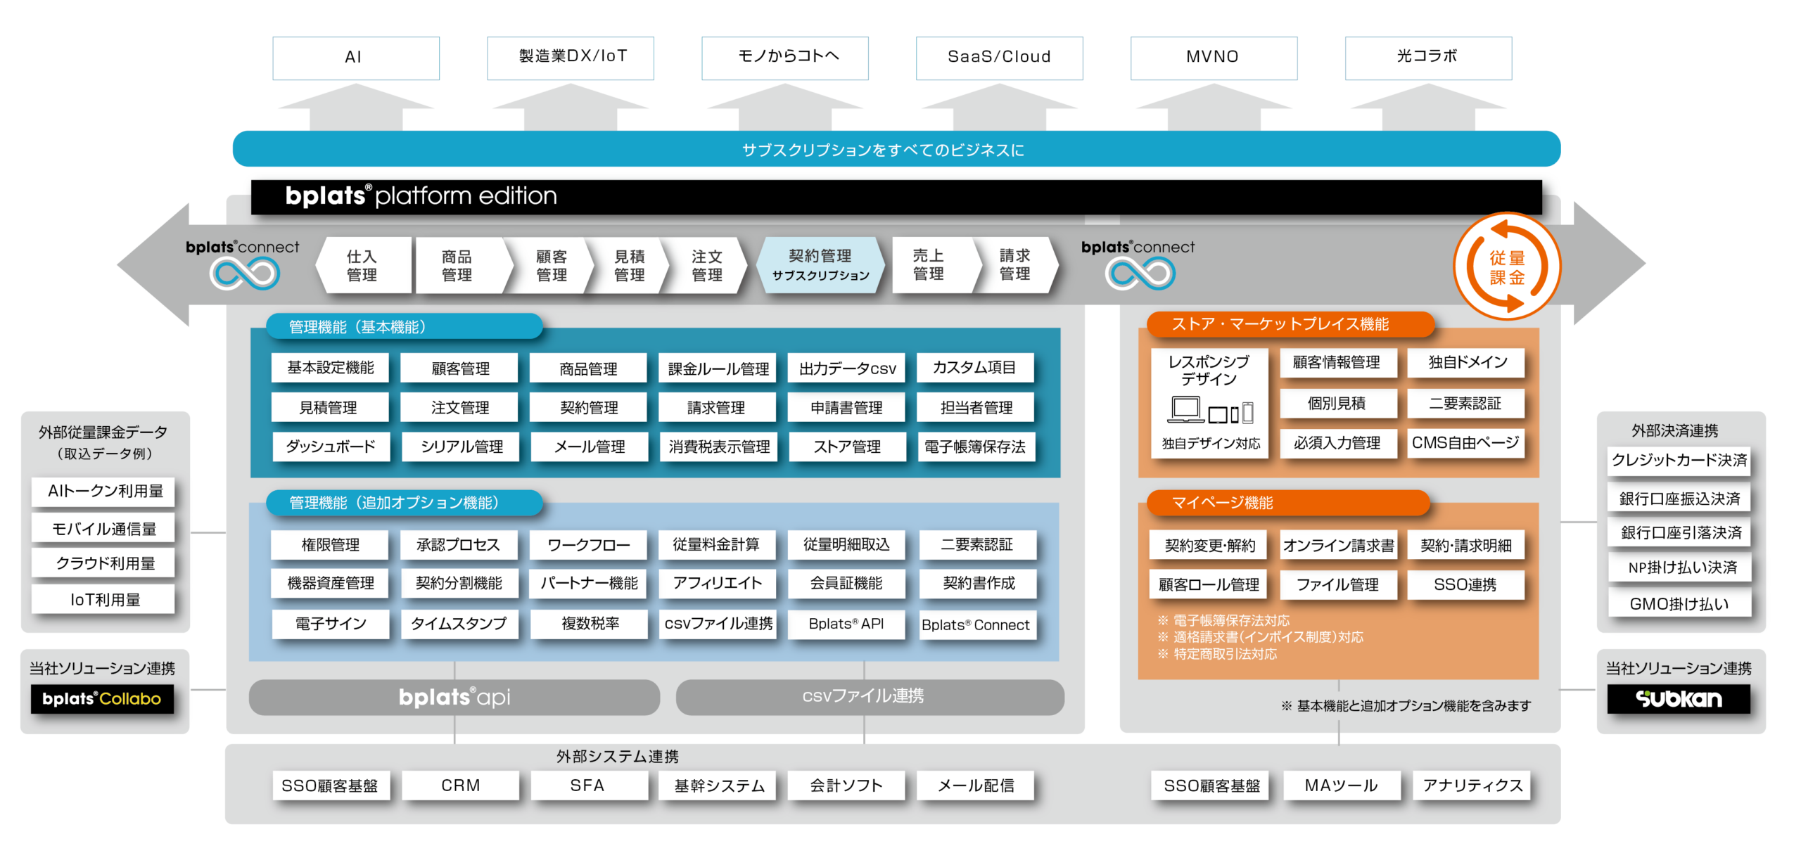Choose the SaaS/Cloud box
This screenshot has width=1801, height=853.
point(1000,58)
